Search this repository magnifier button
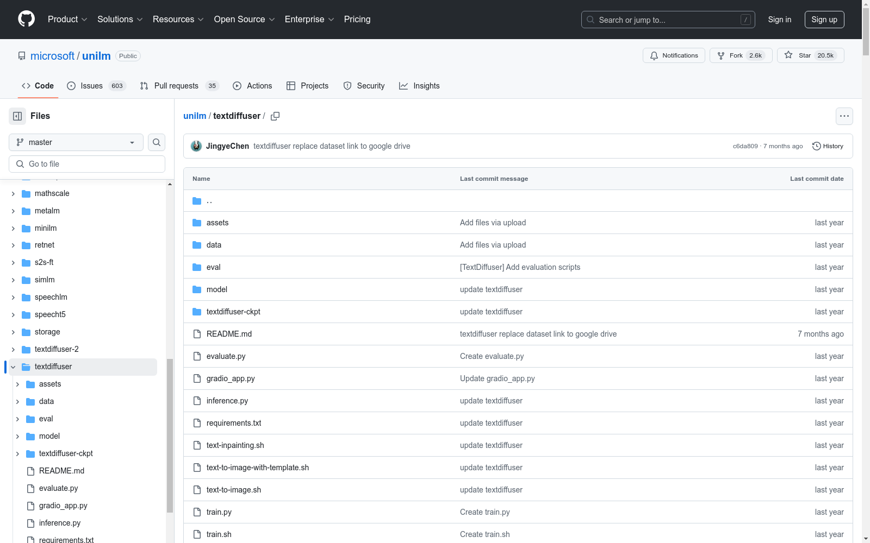This screenshot has height=543, width=870. (x=157, y=142)
